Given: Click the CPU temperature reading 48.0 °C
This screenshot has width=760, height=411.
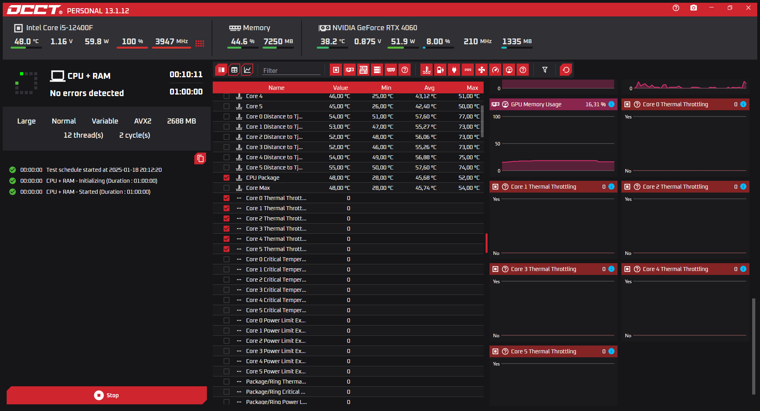Looking at the screenshot, I should point(26,41).
